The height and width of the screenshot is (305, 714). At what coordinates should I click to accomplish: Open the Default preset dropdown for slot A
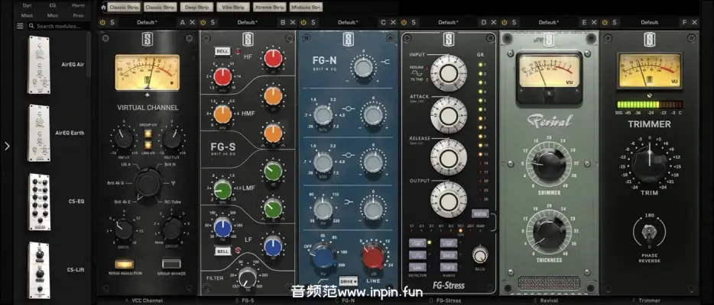147,22
